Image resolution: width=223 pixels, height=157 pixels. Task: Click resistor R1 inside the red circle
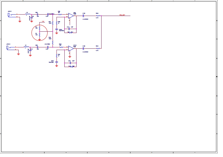tap(40, 28)
